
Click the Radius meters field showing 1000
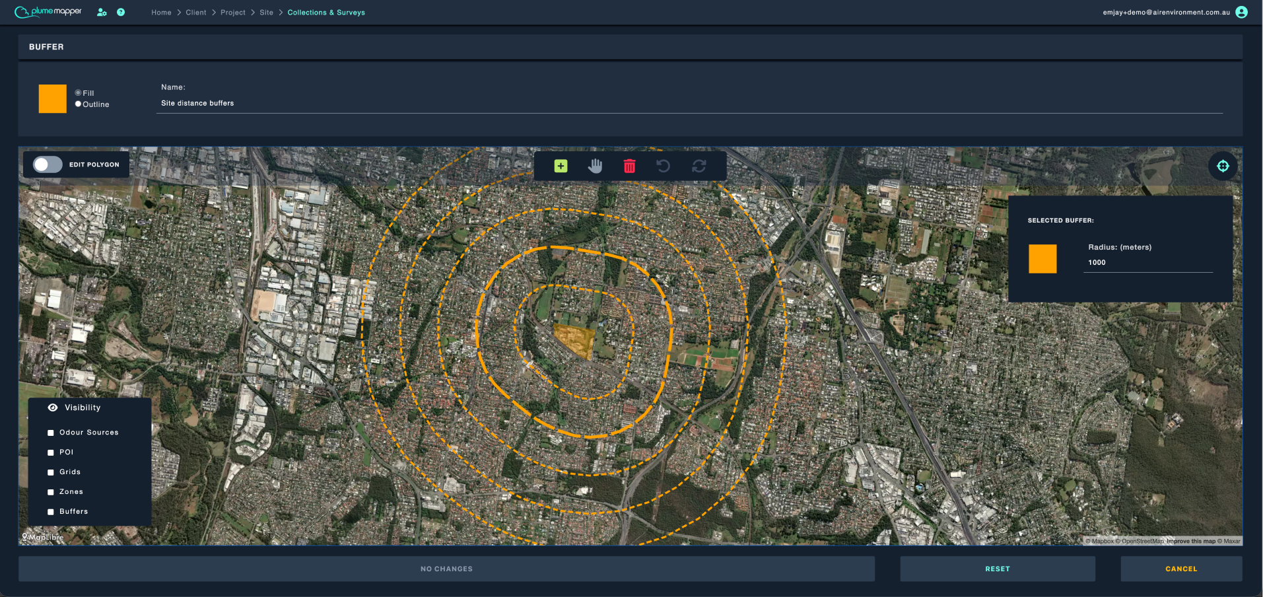[1147, 263]
